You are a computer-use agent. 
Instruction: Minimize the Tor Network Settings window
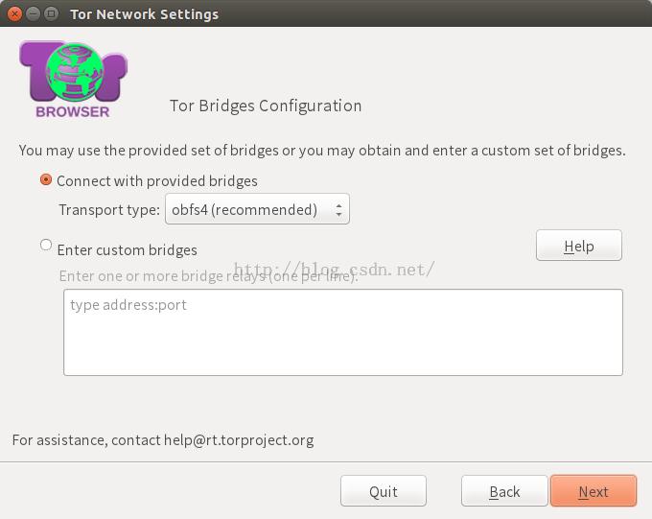pos(33,13)
